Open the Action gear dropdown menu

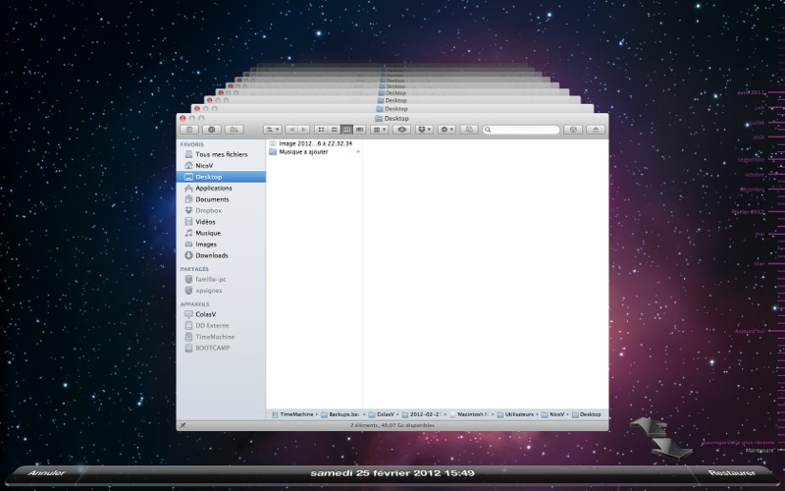[x=446, y=130]
